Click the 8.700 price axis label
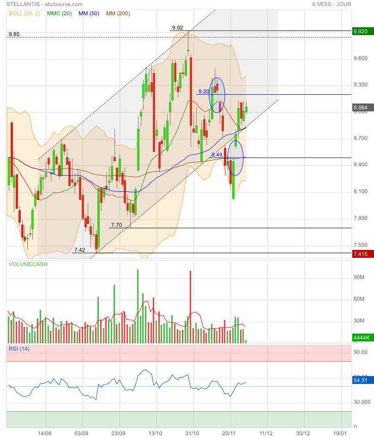 coord(361,138)
